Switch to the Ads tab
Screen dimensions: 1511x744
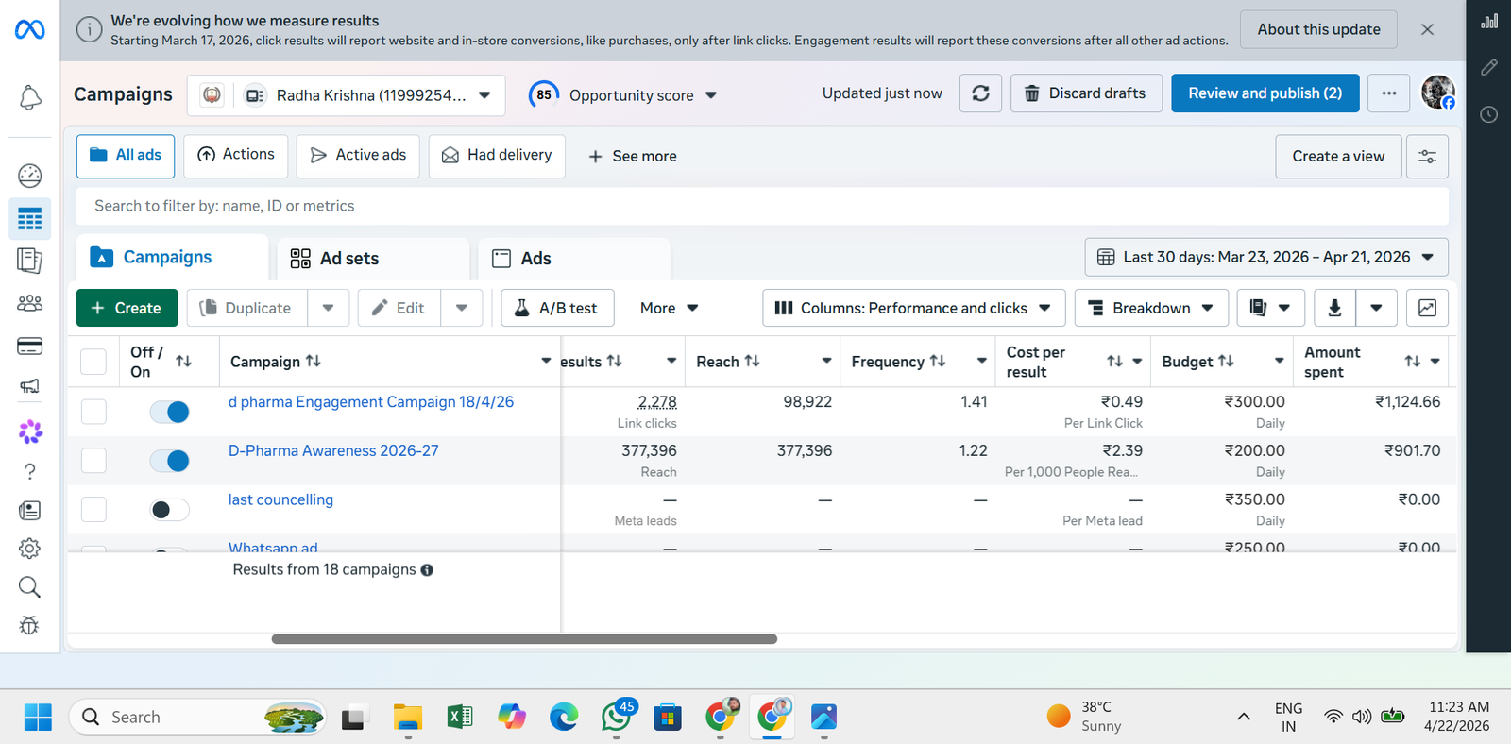(574, 259)
